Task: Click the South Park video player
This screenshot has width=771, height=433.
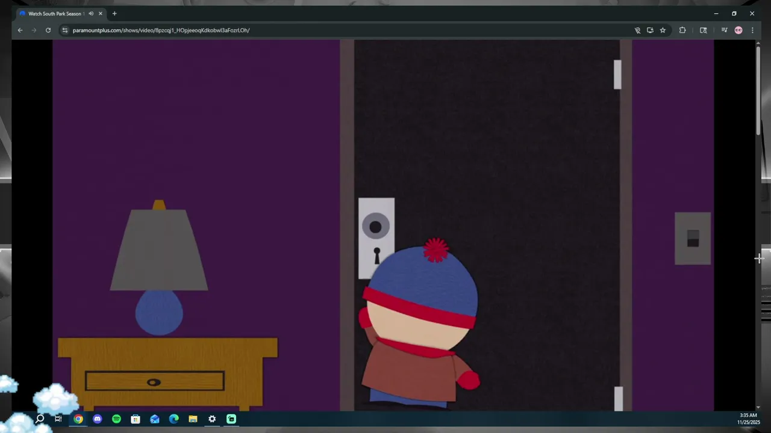Action: click(383, 226)
